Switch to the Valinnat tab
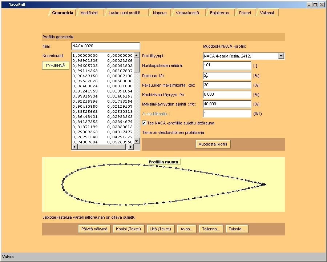The width and height of the screenshot is (327, 262). coord(267,13)
